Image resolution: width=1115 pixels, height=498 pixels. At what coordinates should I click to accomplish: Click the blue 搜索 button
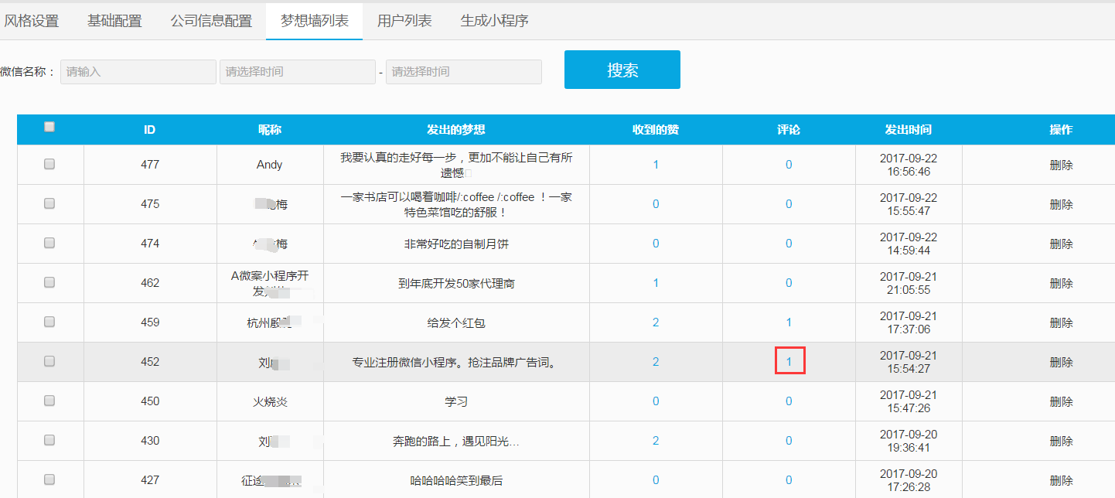(622, 70)
